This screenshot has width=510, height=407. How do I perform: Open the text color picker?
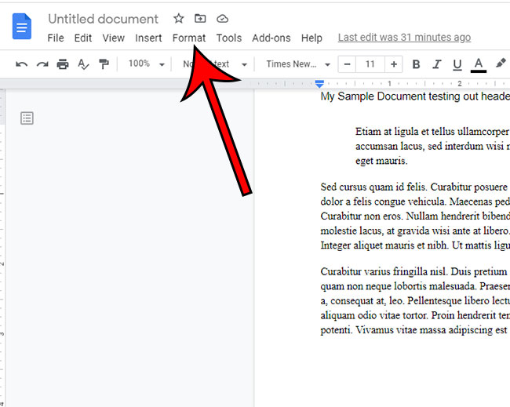click(x=479, y=64)
